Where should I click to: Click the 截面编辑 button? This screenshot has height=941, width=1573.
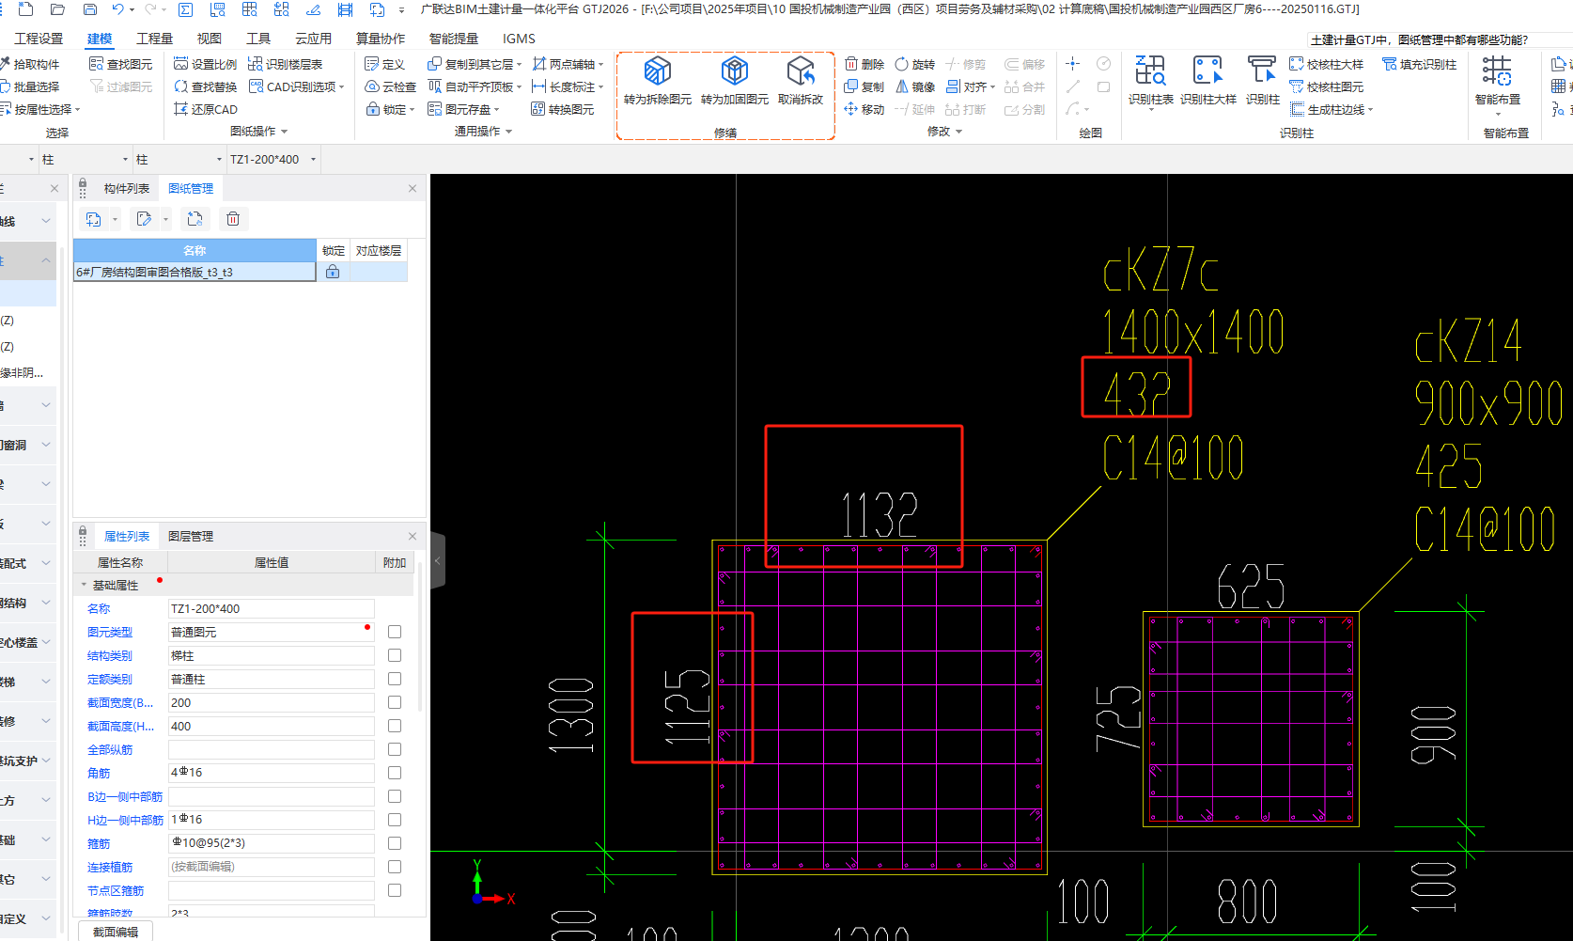coord(116,932)
